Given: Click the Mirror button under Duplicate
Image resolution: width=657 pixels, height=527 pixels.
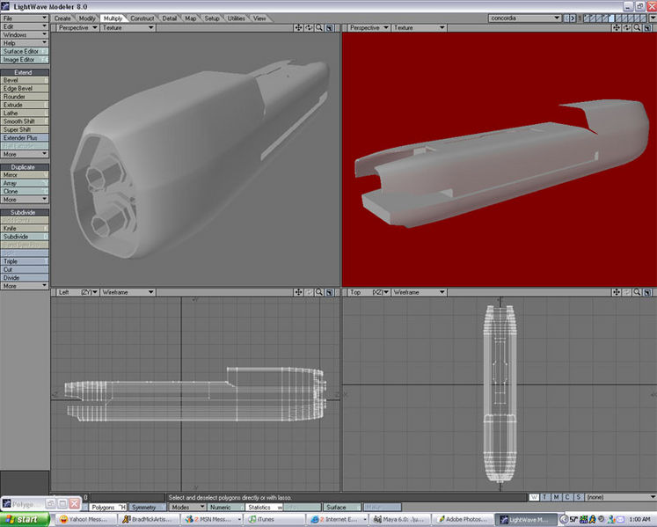Looking at the screenshot, I should [24, 175].
